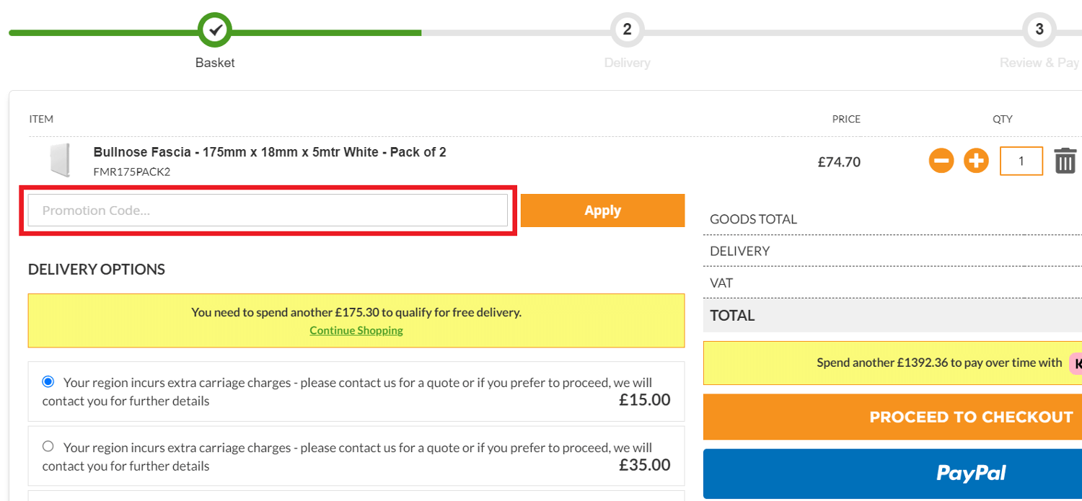
Task: Click the Promotion Code field
Action: (x=268, y=210)
